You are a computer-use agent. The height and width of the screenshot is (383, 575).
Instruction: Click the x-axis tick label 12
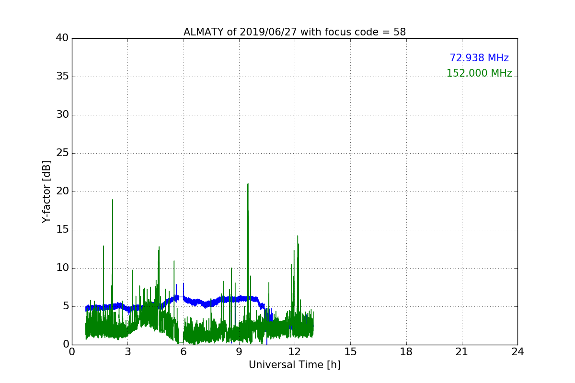295,352
